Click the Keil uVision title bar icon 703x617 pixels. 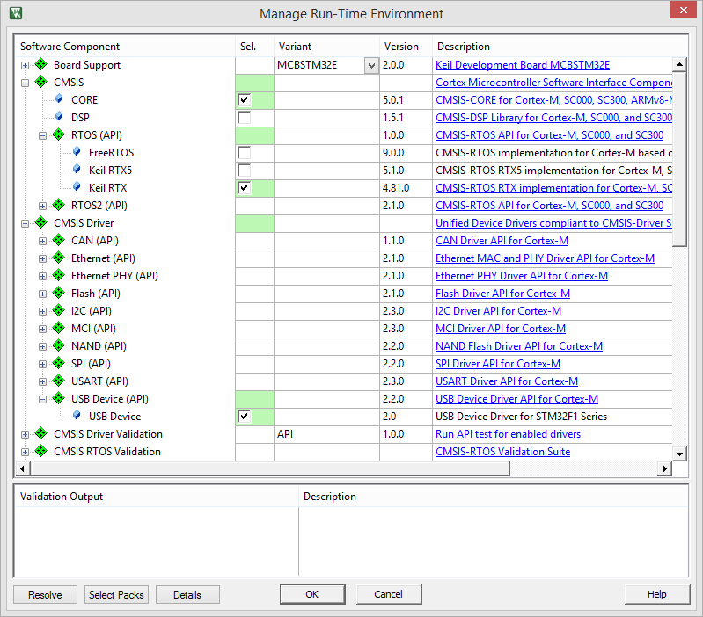(x=16, y=13)
